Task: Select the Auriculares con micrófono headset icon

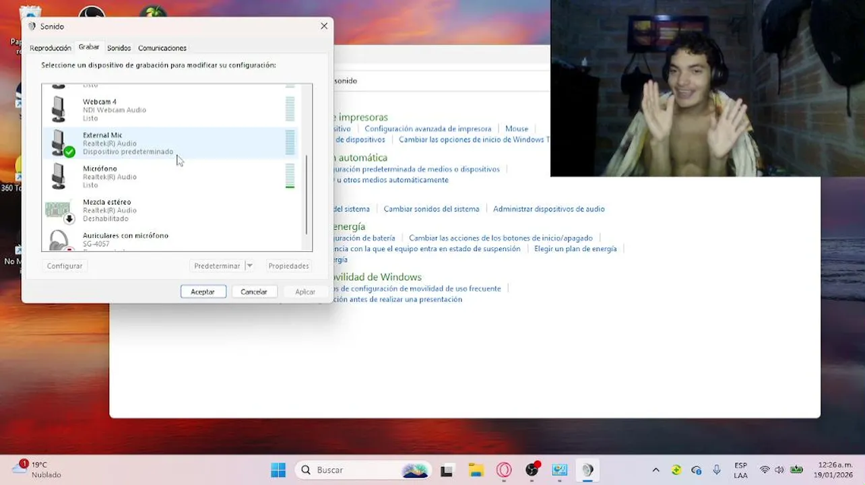Action: tap(61, 240)
